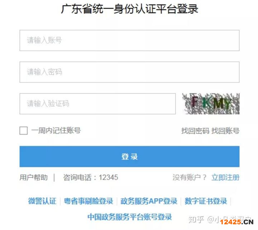
Task: Select 数字证书登录 option
Action: [206, 201]
